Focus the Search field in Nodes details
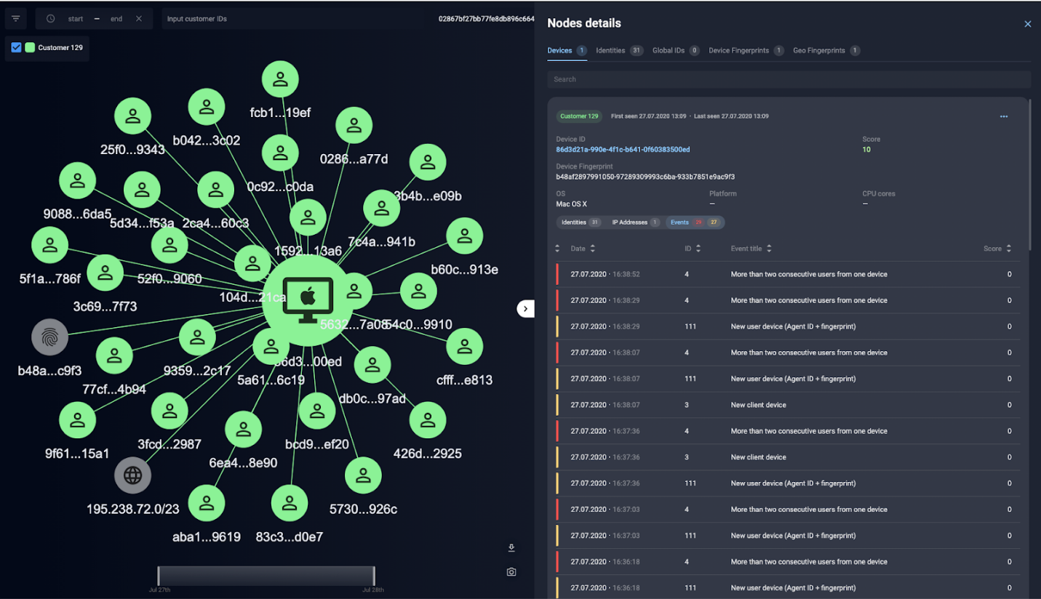Image resolution: width=1041 pixels, height=599 pixels. click(789, 79)
